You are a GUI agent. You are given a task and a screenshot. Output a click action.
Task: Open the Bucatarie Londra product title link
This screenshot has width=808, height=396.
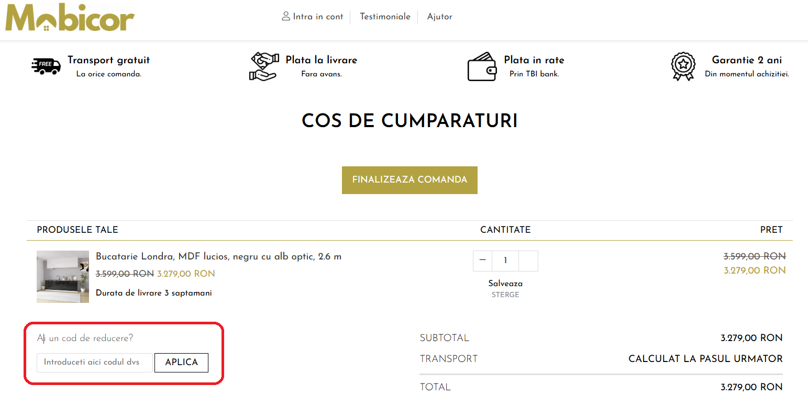click(218, 257)
